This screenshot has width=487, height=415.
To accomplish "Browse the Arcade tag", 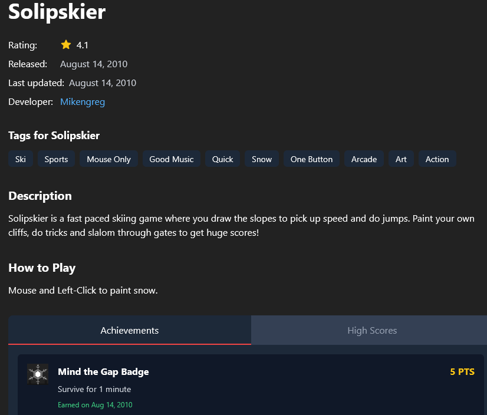I will tap(364, 159).
